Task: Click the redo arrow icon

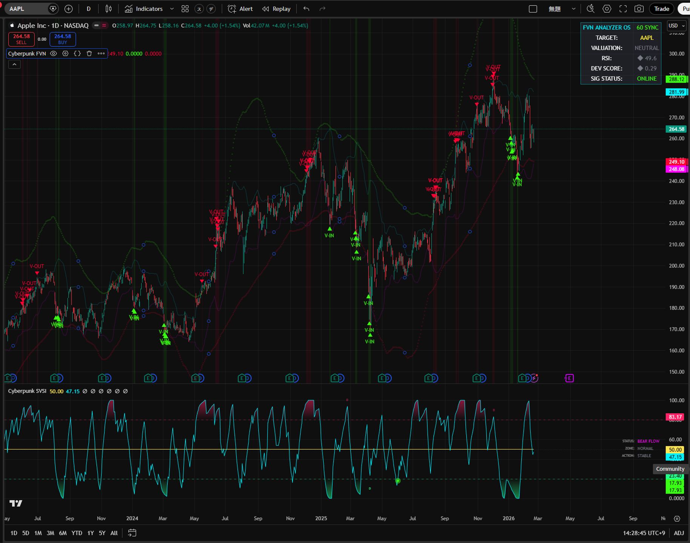Action: 323,9
